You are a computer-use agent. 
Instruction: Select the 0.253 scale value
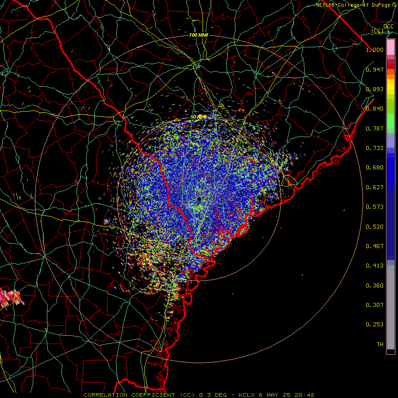(375, 325)
